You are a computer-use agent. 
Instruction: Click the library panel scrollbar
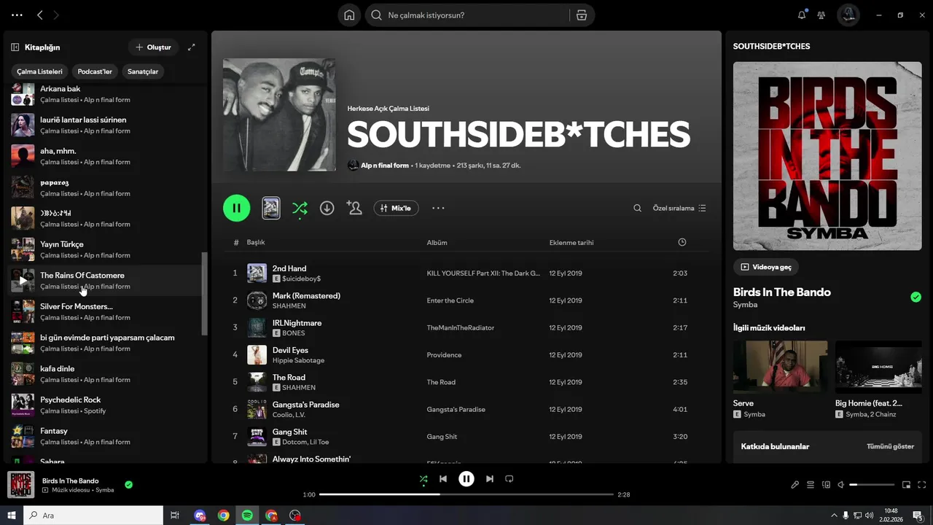point(205,293)
